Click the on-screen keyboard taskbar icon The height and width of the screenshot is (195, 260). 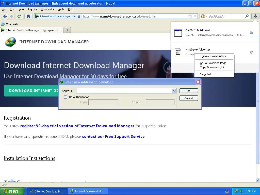pos(227,191)
